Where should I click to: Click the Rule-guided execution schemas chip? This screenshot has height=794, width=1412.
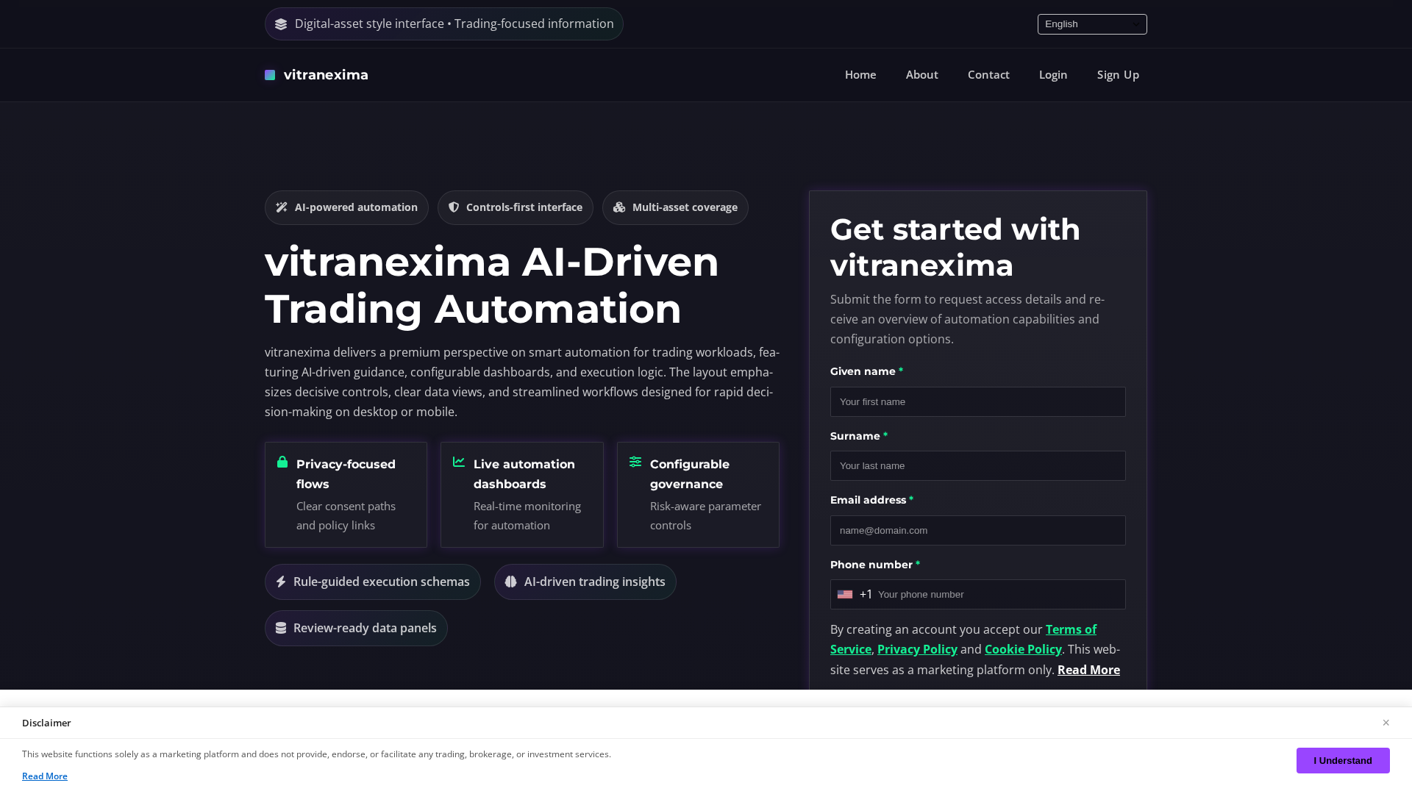point(372,582)
